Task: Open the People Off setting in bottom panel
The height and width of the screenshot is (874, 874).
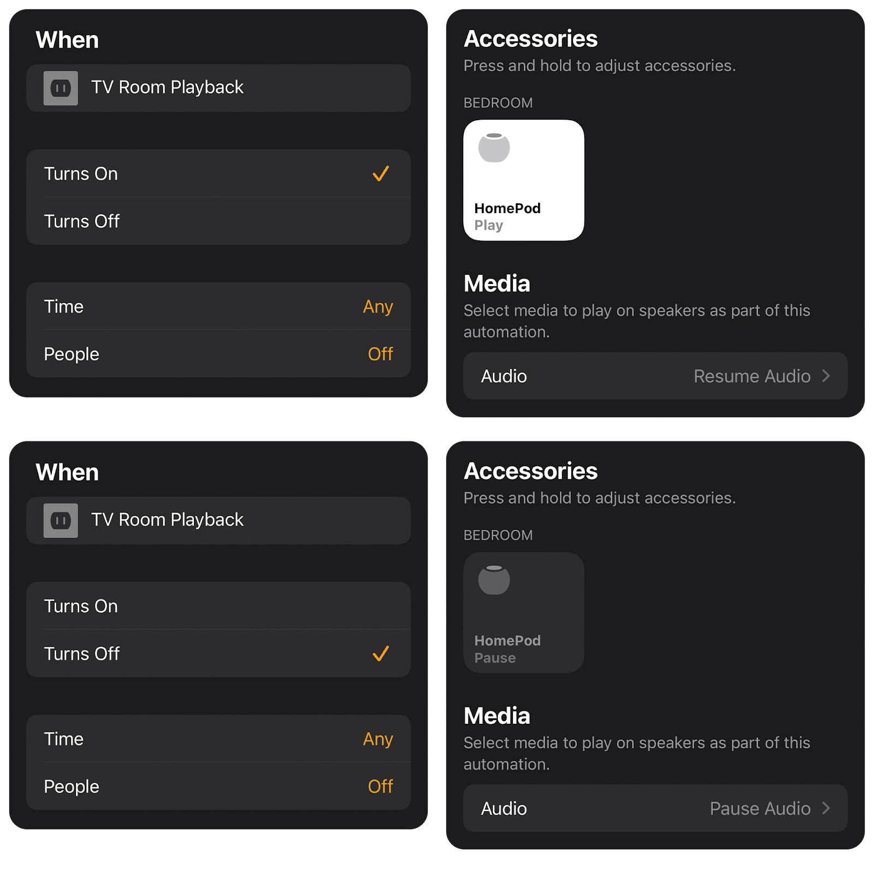Action: click(218, 786)
